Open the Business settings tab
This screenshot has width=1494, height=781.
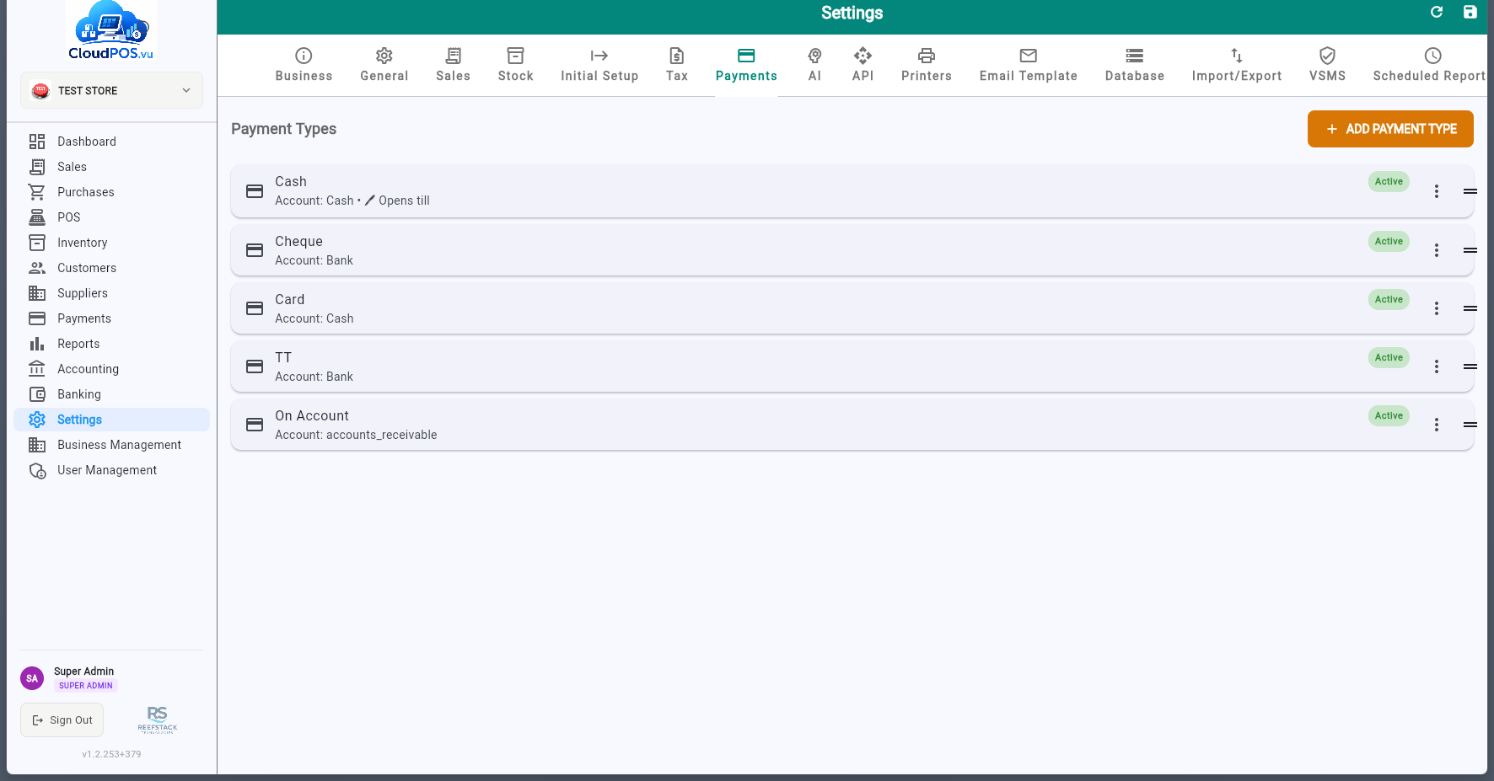304,65
